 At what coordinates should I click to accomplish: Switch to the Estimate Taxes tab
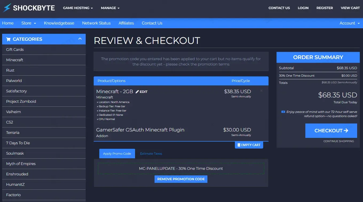click(x=151, y=154)
